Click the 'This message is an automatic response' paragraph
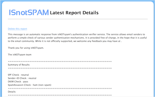The height and width of the screenshot is (97, 155). pyautogui.click(x=77, y=38)
